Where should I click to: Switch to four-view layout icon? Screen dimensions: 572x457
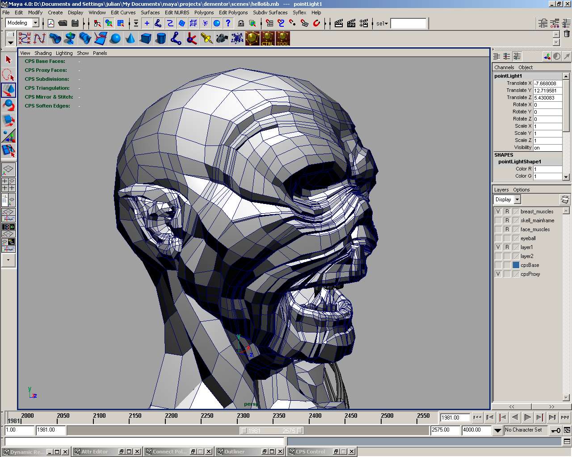(x=8, y=184)
